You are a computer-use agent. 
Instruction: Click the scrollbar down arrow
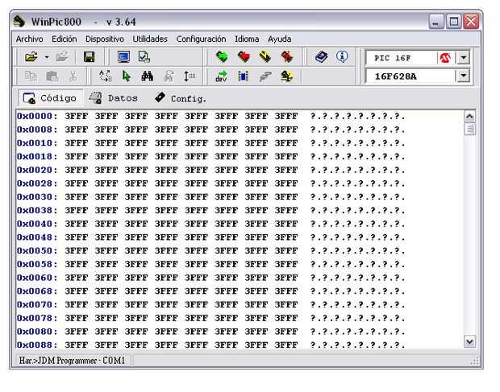[469, 341]
